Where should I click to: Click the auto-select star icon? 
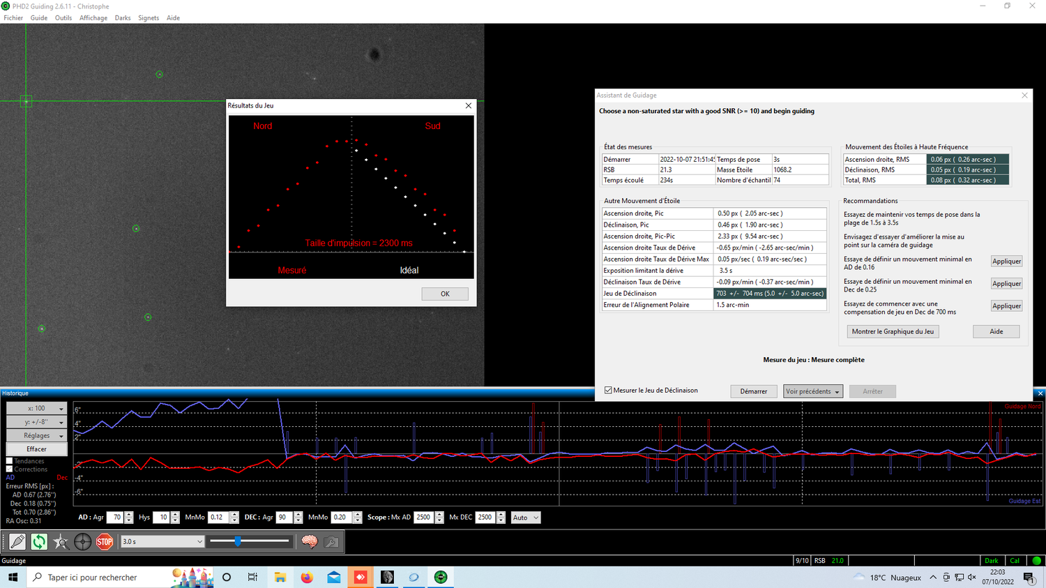point(61,541)
